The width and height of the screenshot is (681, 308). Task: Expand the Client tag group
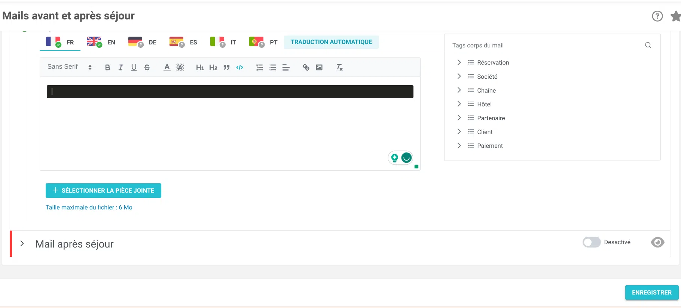(x=459, y=131)
